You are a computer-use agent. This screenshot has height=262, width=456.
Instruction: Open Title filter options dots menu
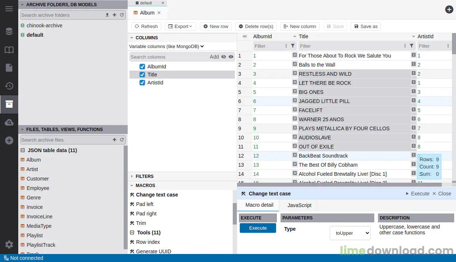pos(405,46)
